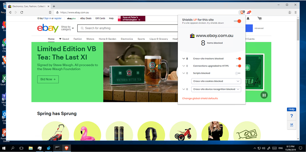This screenshot has height=152, width=306.
Task: Open Windows taskbar search
Action: (x=13, y=148)
